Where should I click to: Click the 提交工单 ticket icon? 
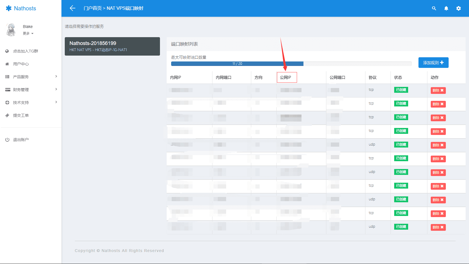pyautogui.click(x=7, y=115)
